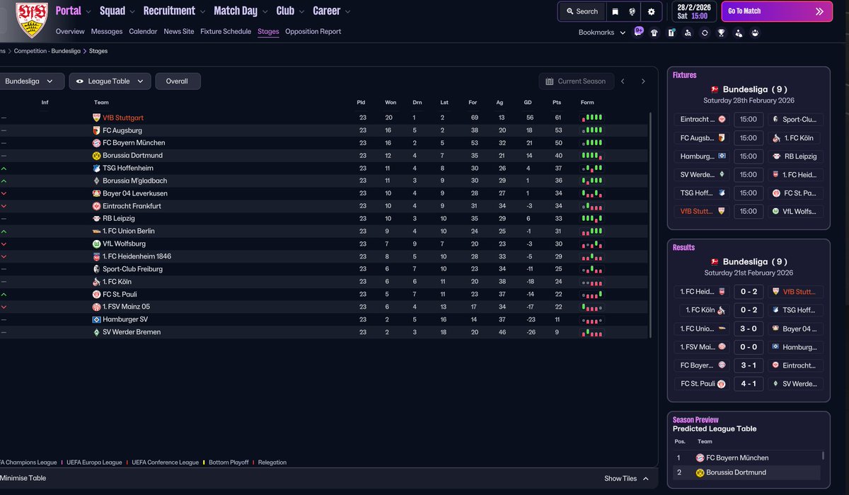Open RB Leipzig in league table
This screenshot has width=849, height=495.
point(119,219)
